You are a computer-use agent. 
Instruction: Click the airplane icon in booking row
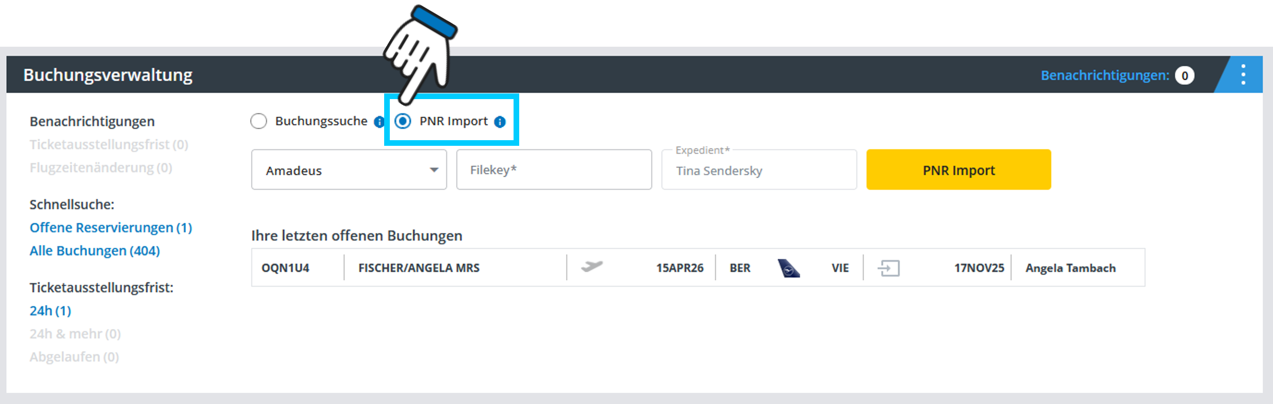coord(591,267)
